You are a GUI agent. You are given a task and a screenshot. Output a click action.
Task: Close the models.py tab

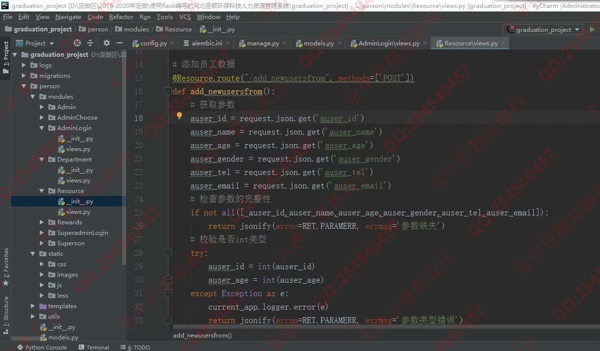(339, 43)
